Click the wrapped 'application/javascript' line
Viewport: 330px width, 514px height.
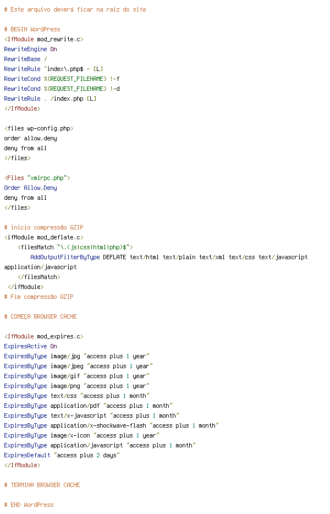click(x=40, y=267)
